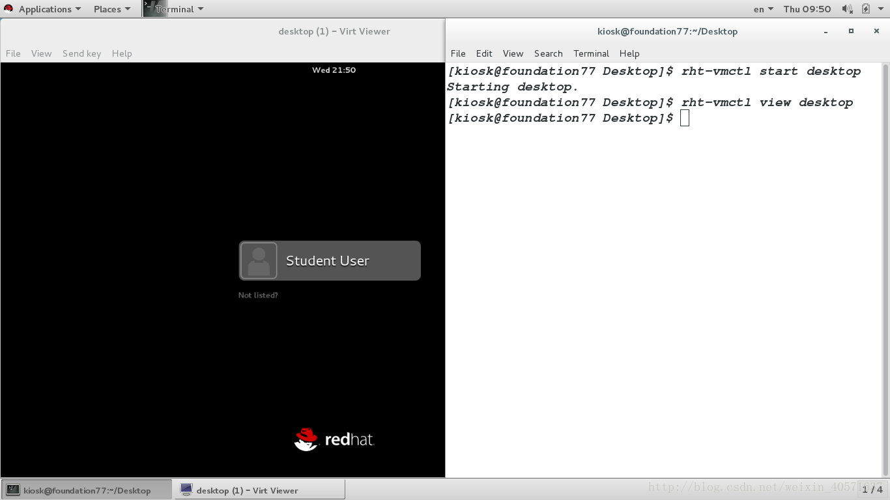
Task: Open Help menu in the terminal window
Action: 629,53
